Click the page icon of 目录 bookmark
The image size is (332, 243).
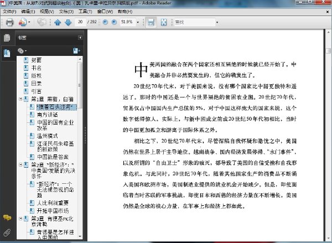pyautogui.click(x=26, y=84)
